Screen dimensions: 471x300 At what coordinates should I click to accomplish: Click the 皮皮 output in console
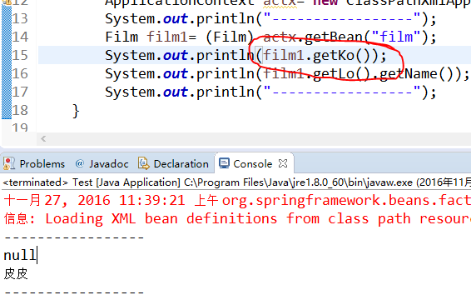16,274
